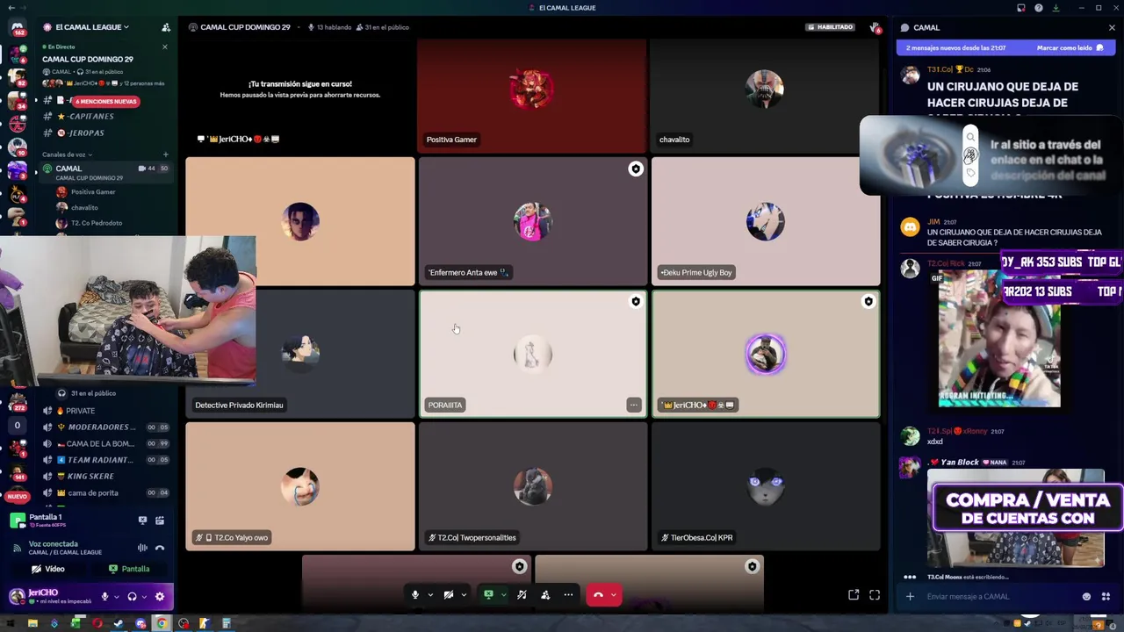Deafen with headphones icon in user panel
Screen dimensions: 1124x632
point(133,597)
